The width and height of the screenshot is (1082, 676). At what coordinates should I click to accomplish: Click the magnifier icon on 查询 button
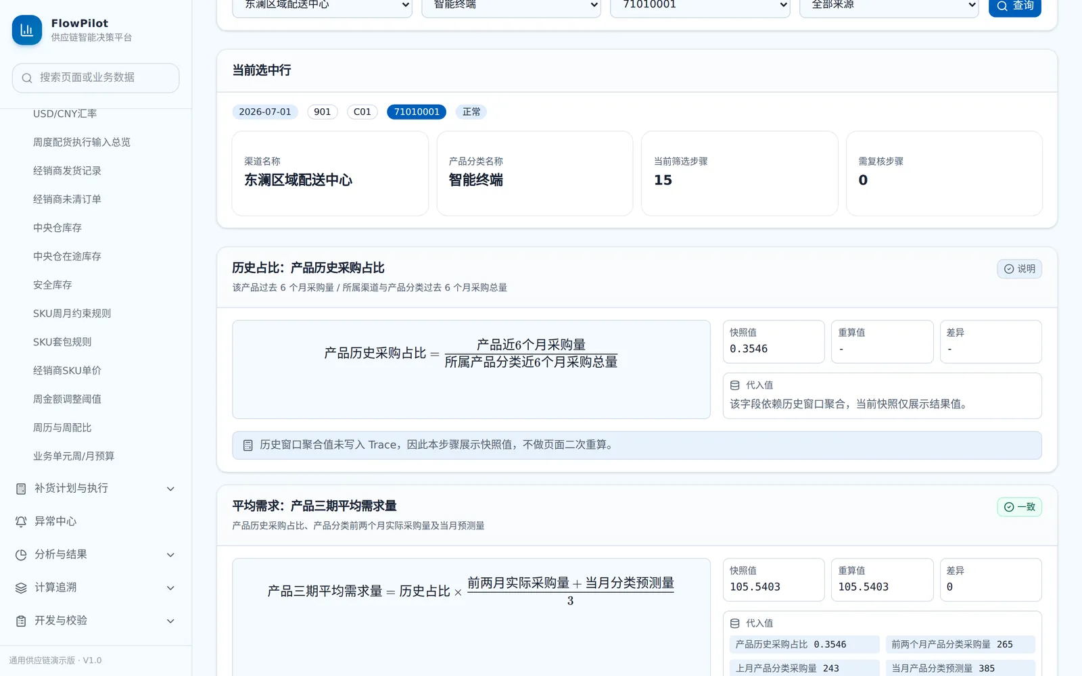tap(1002, 6)
